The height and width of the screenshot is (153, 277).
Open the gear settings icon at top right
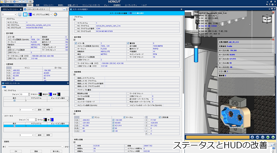(x=272, y=5)
